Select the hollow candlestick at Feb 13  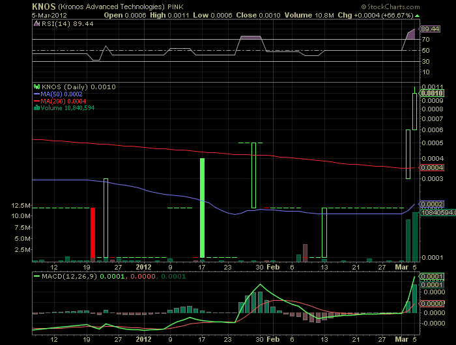point(324,232)
